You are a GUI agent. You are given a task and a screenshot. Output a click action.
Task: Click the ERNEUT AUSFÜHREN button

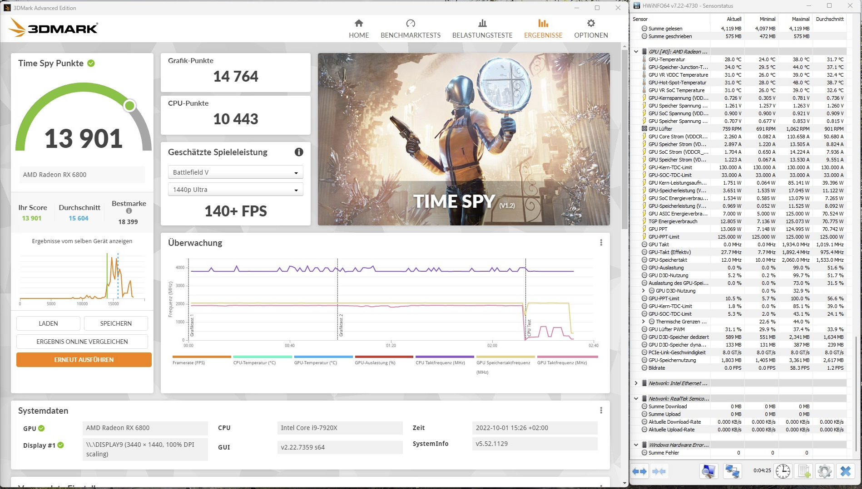coord(84,360)
